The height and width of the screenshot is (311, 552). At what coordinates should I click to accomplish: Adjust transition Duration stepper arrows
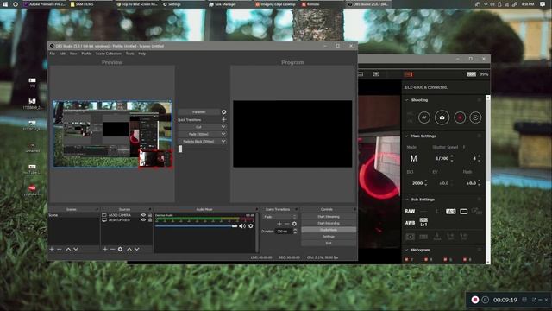click(295, 232)
